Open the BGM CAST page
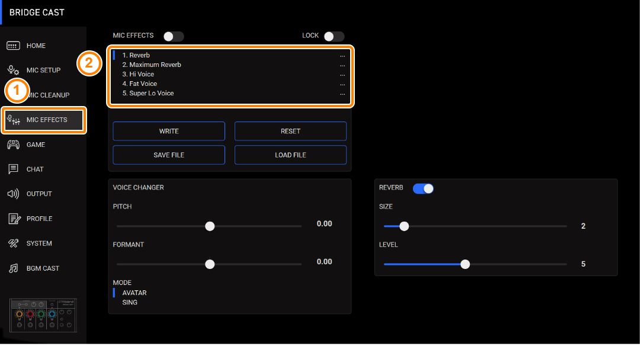Screen dimensions: 641x346 pyautogui.click(x=43, y=268)
